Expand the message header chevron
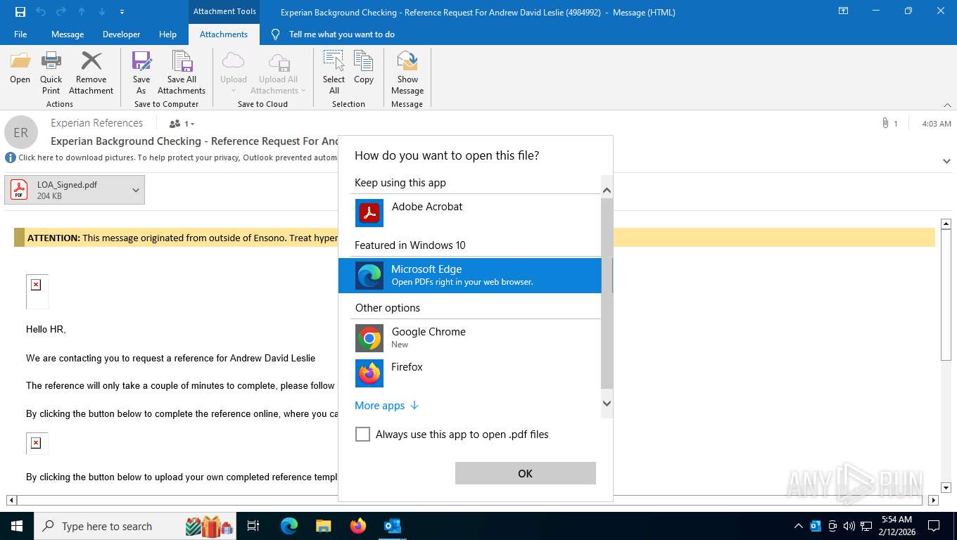 point(946,161)
